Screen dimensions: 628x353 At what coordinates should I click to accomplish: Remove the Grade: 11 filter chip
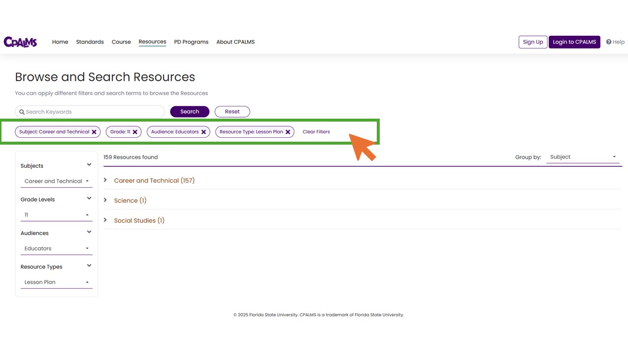[135, 131]
